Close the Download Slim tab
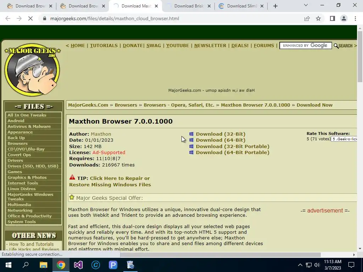The image size is (363, 272). click(262, 6)
